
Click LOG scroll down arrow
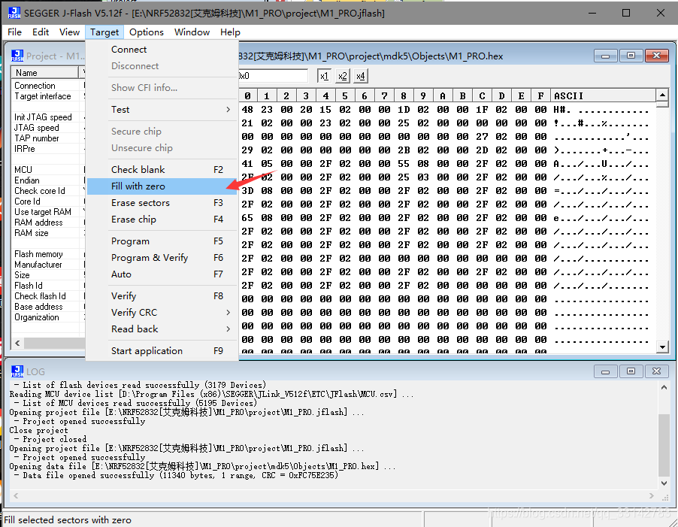(x=664, y=483)
